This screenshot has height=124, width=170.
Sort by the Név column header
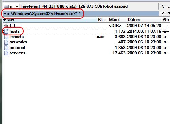(x=50, y=20)
